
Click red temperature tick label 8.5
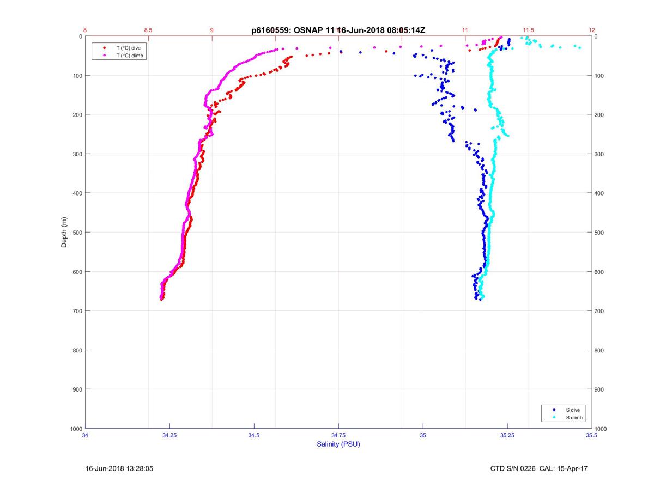click(149, 30)
